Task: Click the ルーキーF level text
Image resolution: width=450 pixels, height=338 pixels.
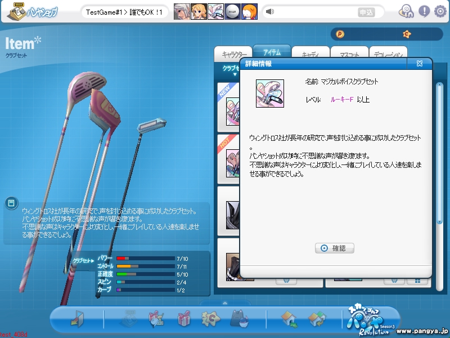Action: coord(341,100)
